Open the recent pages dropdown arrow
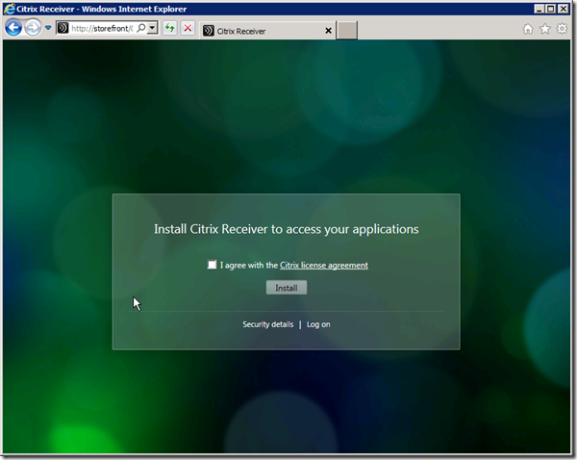 point(48,28)
